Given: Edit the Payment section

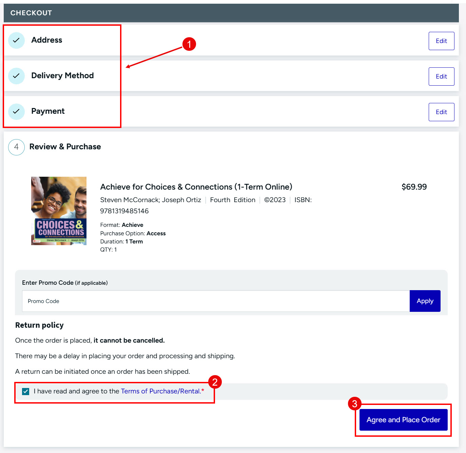Looking at the screenshot, I should coord(441,112).
